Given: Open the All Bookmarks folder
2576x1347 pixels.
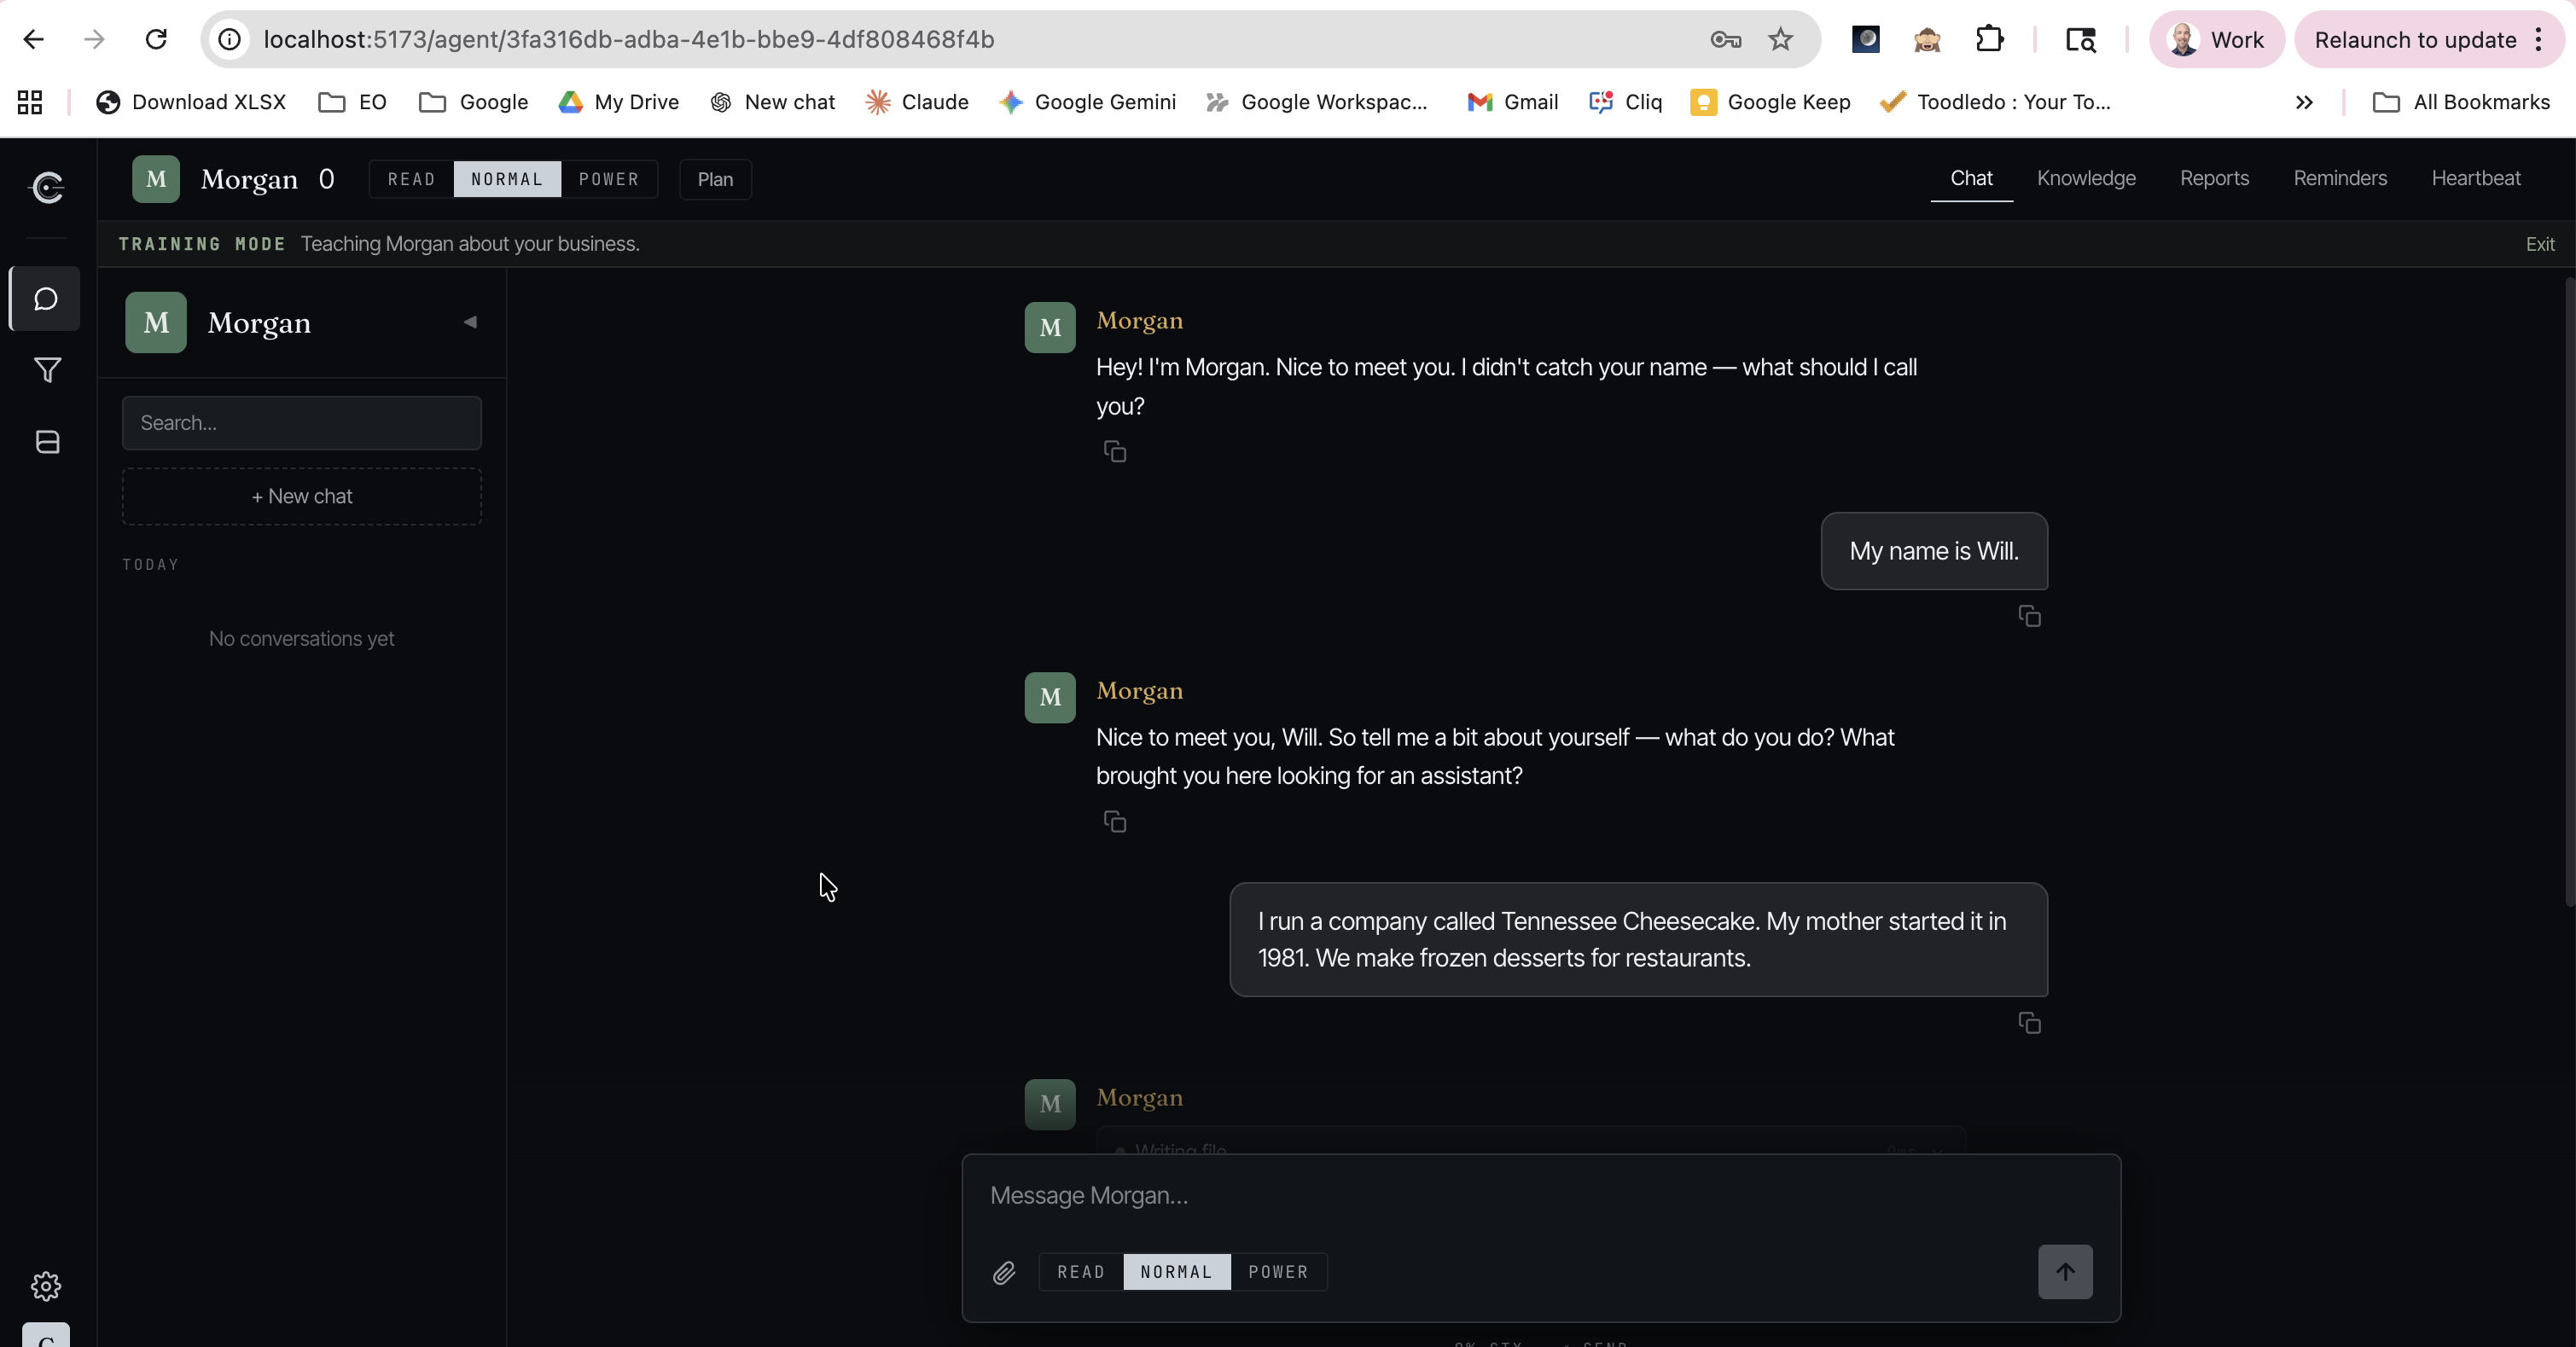Looking at the screenshot, I should point(2460,102).
